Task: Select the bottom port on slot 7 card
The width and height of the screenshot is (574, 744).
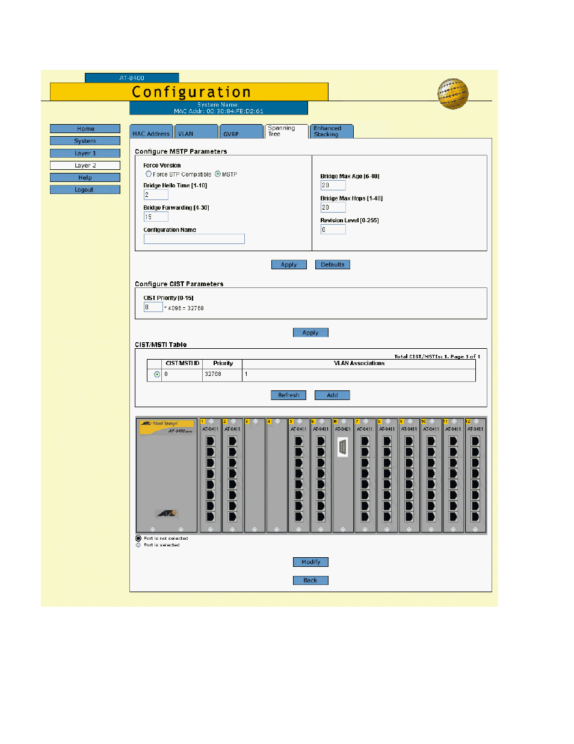Action: 365,517
